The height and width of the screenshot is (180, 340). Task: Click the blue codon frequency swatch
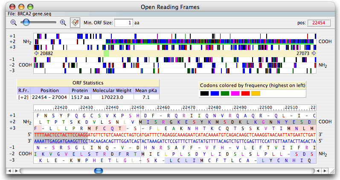click(x=215, y=93)
